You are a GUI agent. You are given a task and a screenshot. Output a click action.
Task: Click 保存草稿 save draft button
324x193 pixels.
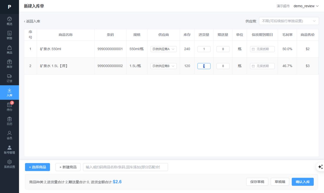point(257,182)
